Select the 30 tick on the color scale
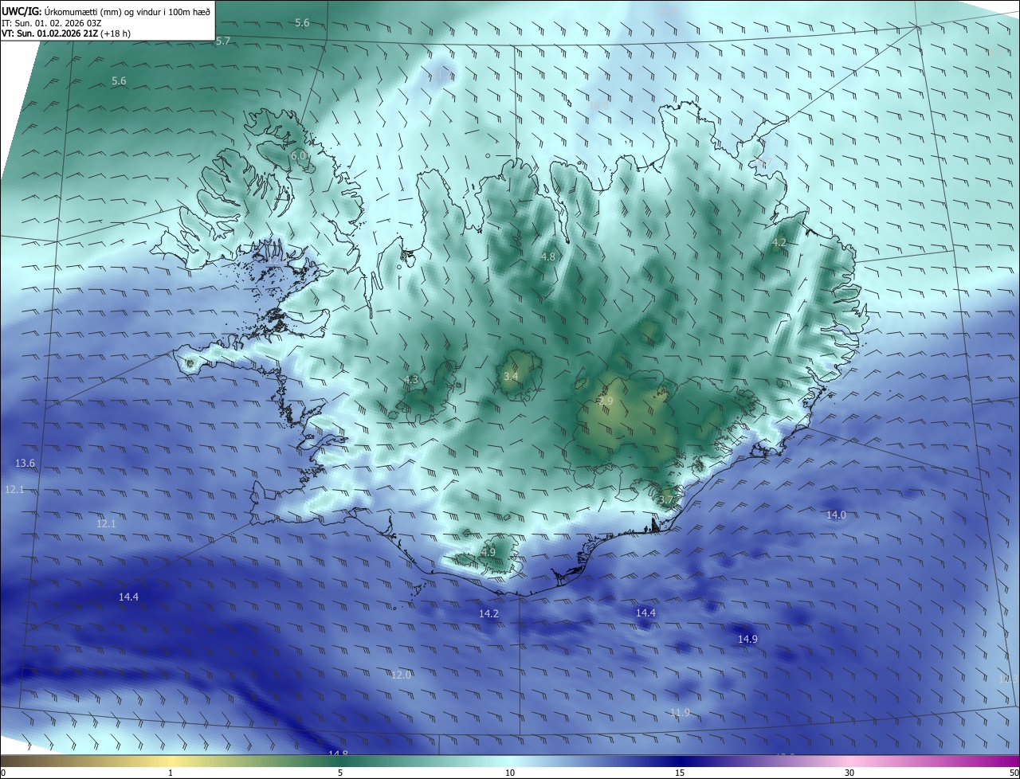1020x779 pixels. point(849,773)
